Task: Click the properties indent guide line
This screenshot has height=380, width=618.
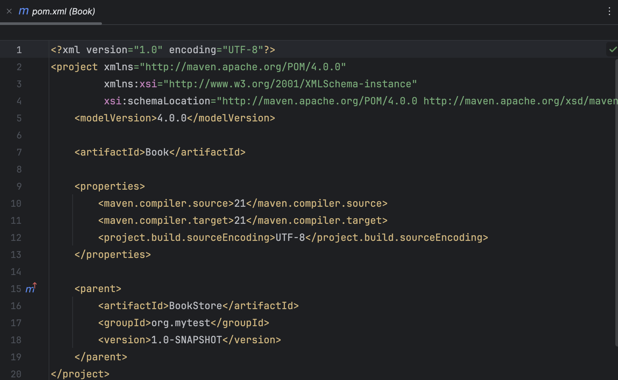Action: point(73,220)
